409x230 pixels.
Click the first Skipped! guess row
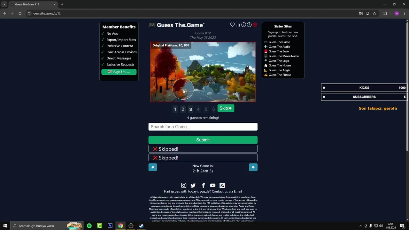[203, 149]
